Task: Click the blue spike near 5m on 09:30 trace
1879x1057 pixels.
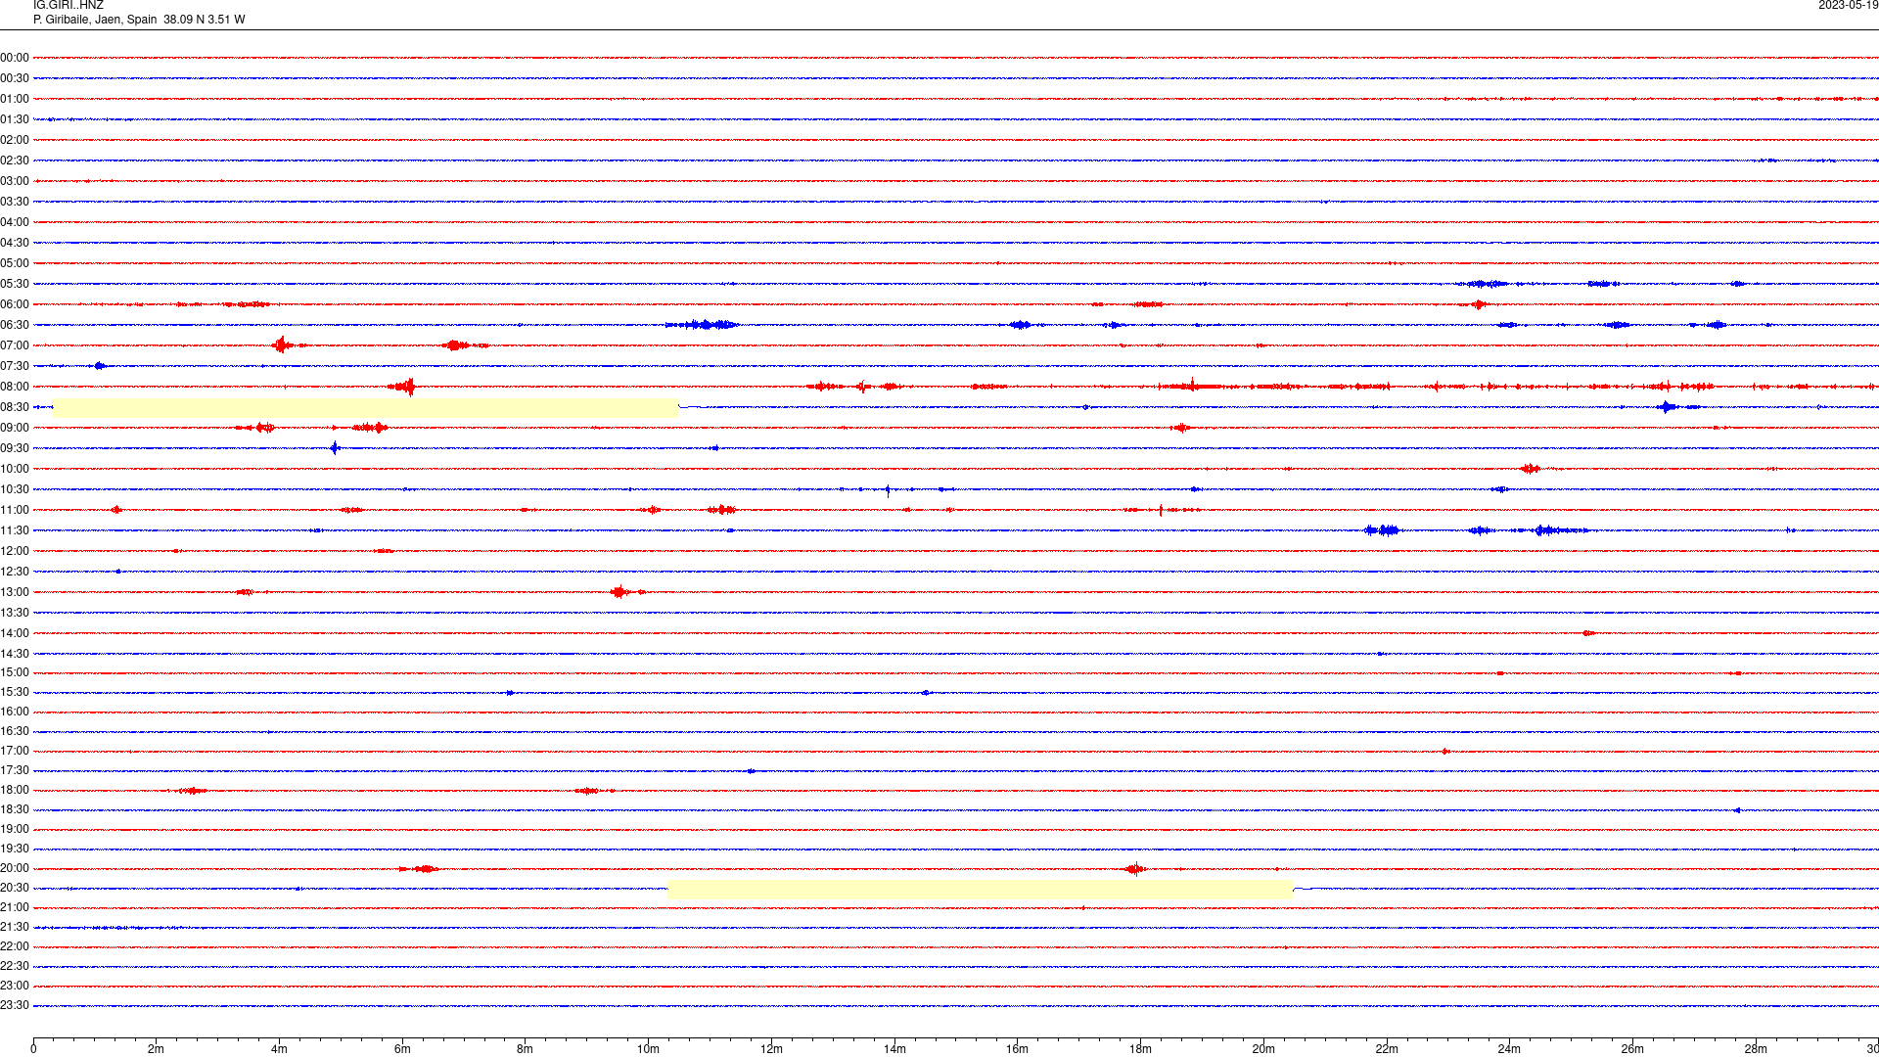Action: pyautogui.click(x=335, y=448)
